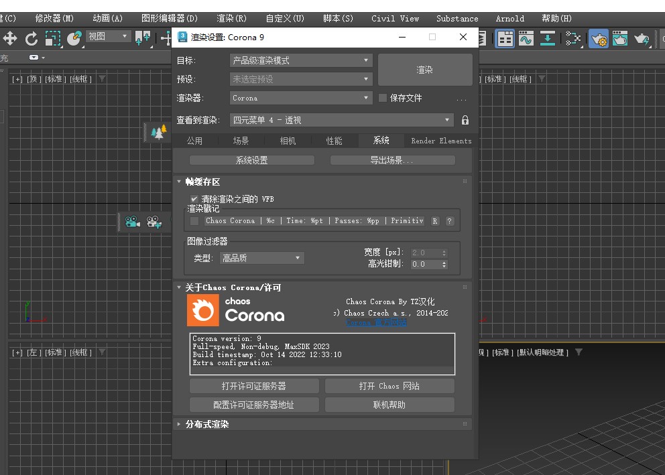Enable the 保存文件 checkbox
The height and width of the screenshot is (475, 665).
click(384, 98)
